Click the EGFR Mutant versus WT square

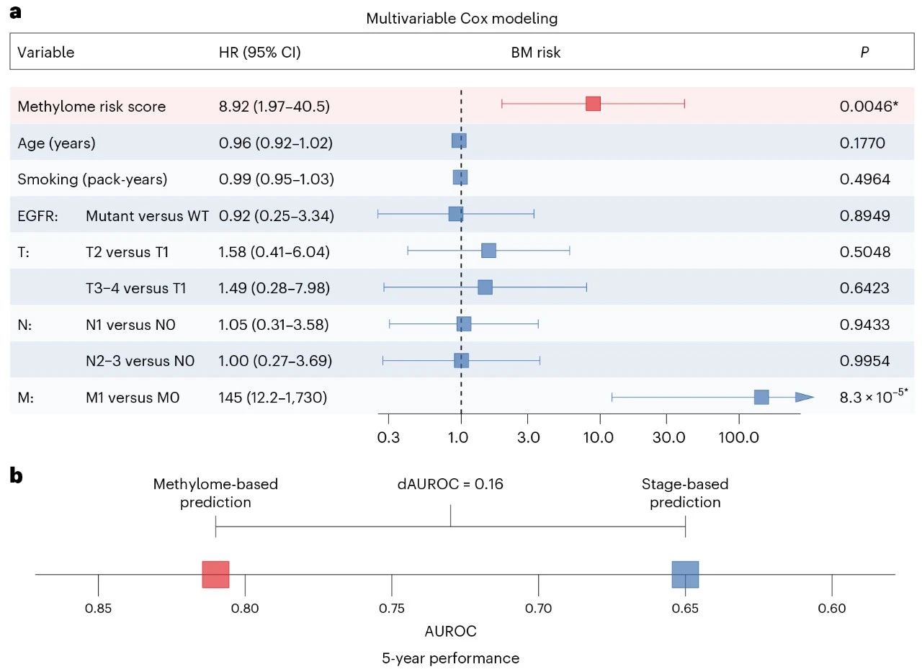(x=455, y=214)
